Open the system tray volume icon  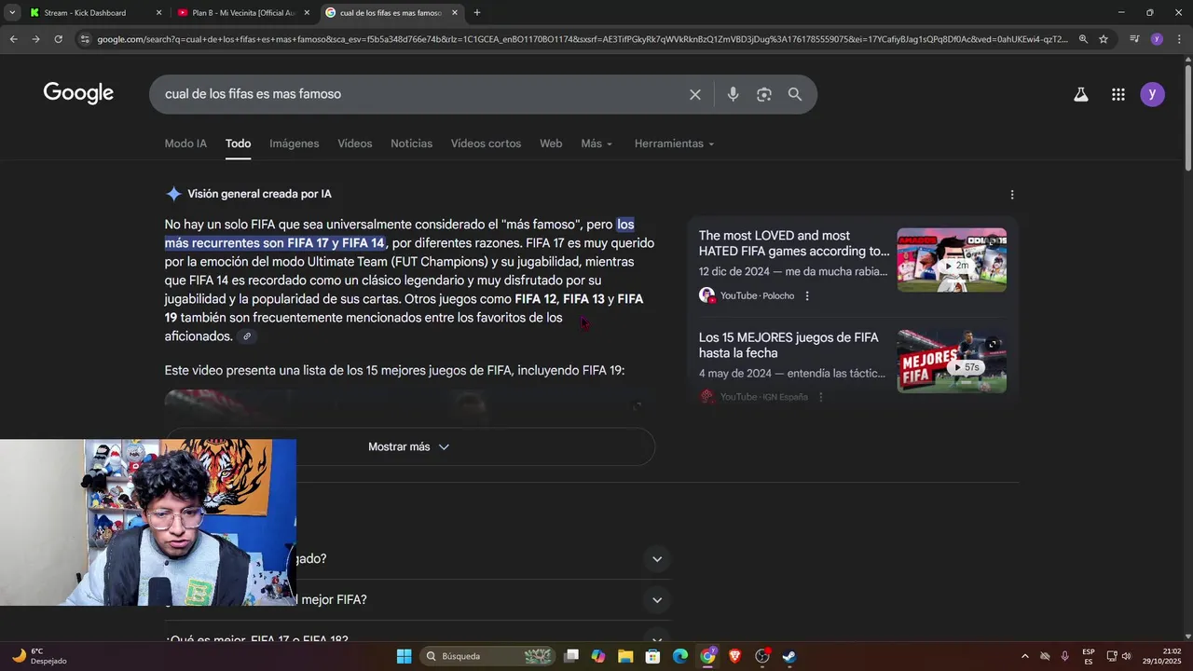(1126, 656)
